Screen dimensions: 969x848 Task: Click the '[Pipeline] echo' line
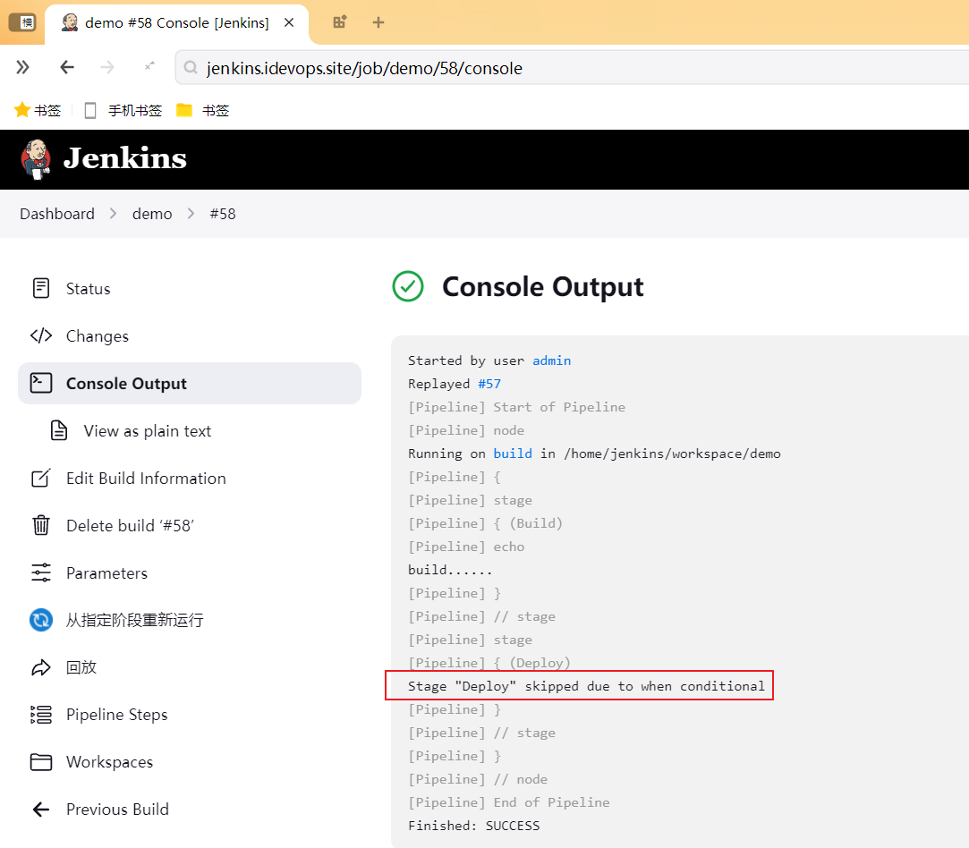tap(466, 547)
